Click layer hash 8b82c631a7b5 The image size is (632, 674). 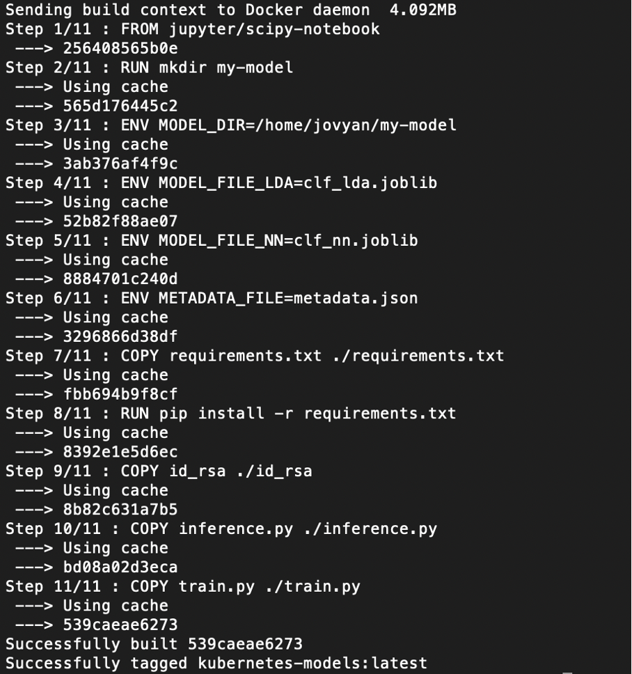click(120, 510)
